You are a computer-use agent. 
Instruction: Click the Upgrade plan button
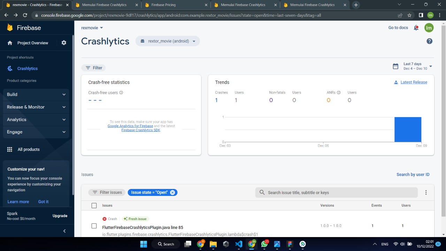click(60, 216)
